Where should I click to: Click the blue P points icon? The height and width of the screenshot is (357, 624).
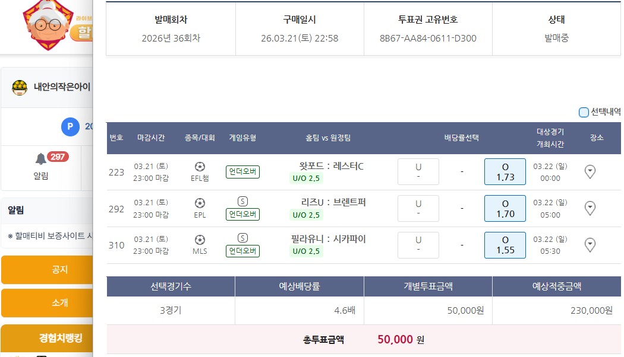70,126
